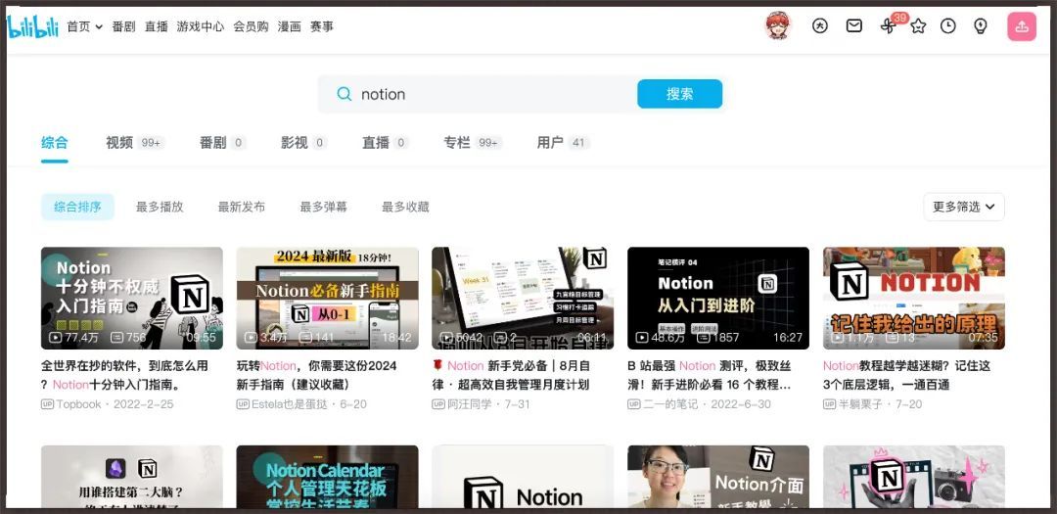The image size is (1057, 514).
Task: Expand the 首页 dropdown arrow
Action: point(99,27)
